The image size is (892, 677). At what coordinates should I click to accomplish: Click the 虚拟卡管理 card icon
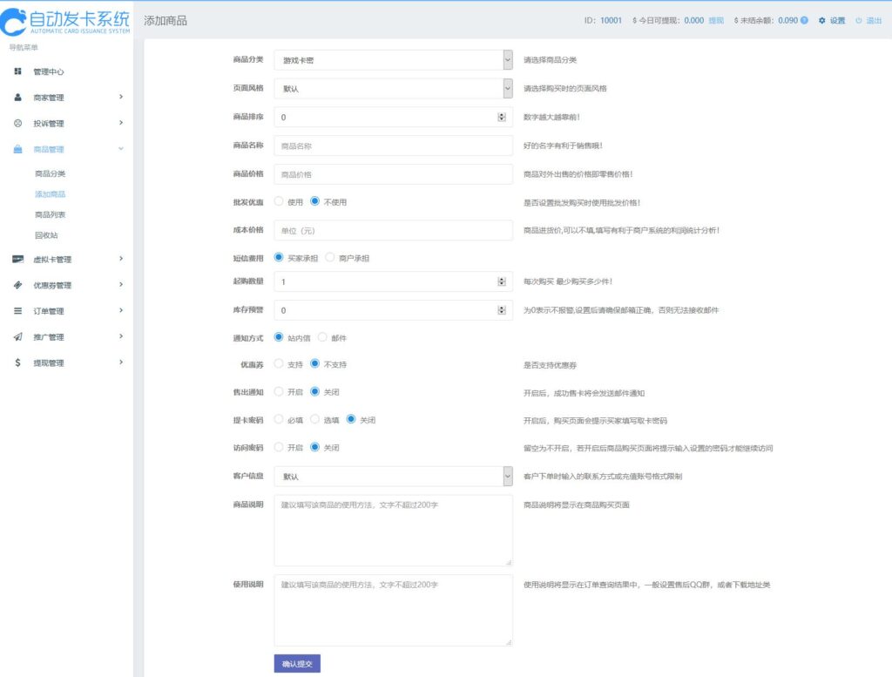tap(17, 259)
